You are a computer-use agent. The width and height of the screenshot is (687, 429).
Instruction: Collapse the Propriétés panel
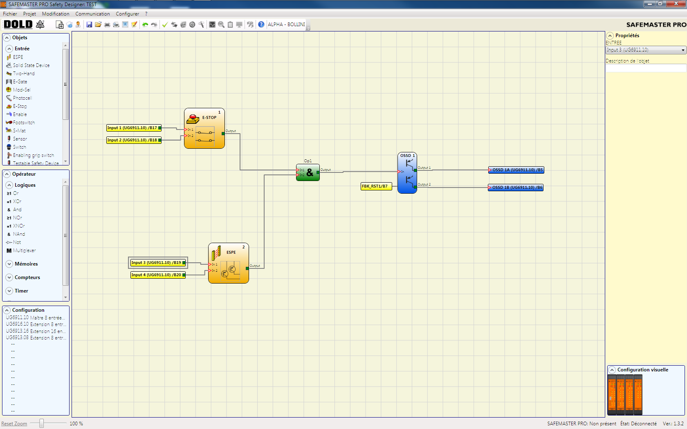[610, 36]
